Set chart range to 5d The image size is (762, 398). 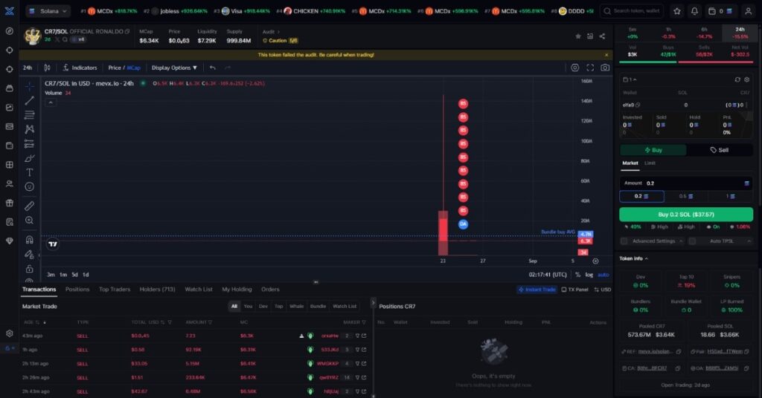[x=74, y=275]
